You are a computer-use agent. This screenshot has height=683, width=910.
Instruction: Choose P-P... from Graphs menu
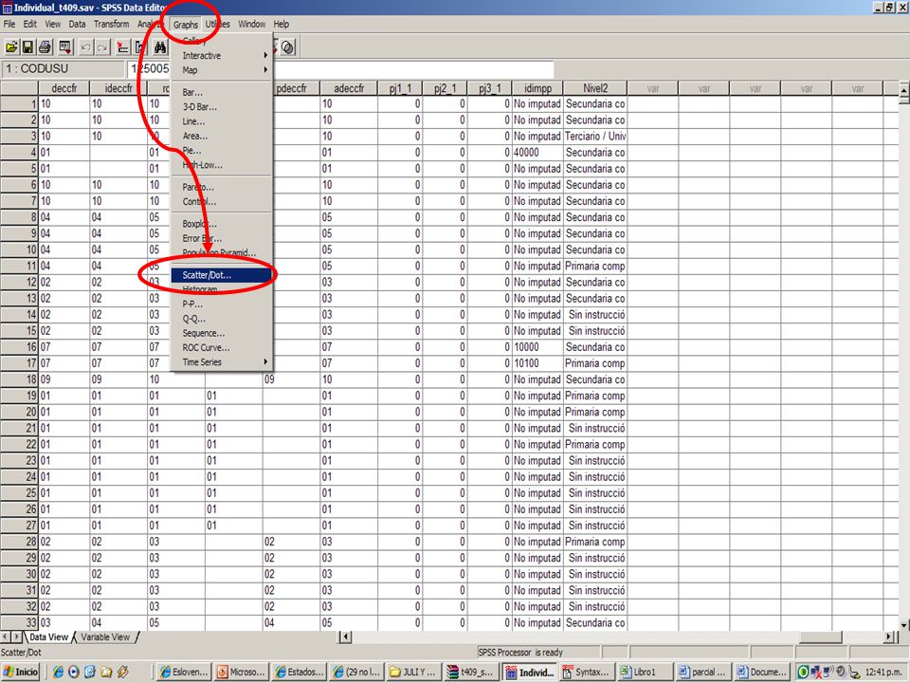[221, 304]
